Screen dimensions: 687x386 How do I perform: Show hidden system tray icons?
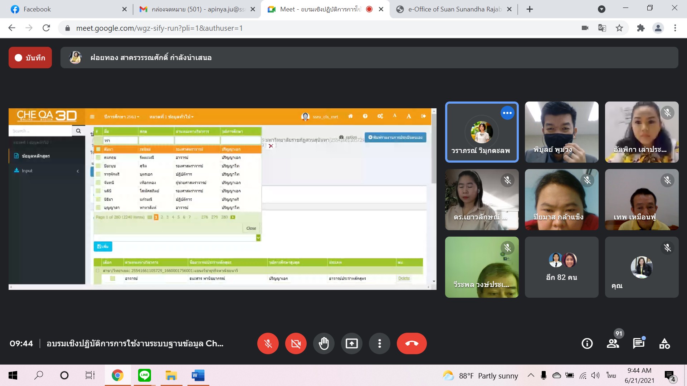pyautogui.click(x=531, y=375)
